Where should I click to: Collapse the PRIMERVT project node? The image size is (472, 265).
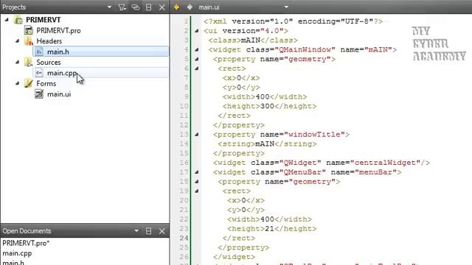(7, 20)
